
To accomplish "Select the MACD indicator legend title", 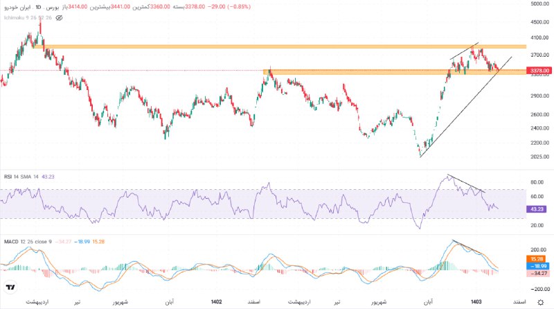I will (12, 241).
